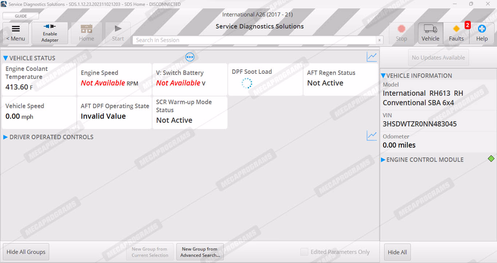Minimize the Service Diagnostics Solutions window

455,4
